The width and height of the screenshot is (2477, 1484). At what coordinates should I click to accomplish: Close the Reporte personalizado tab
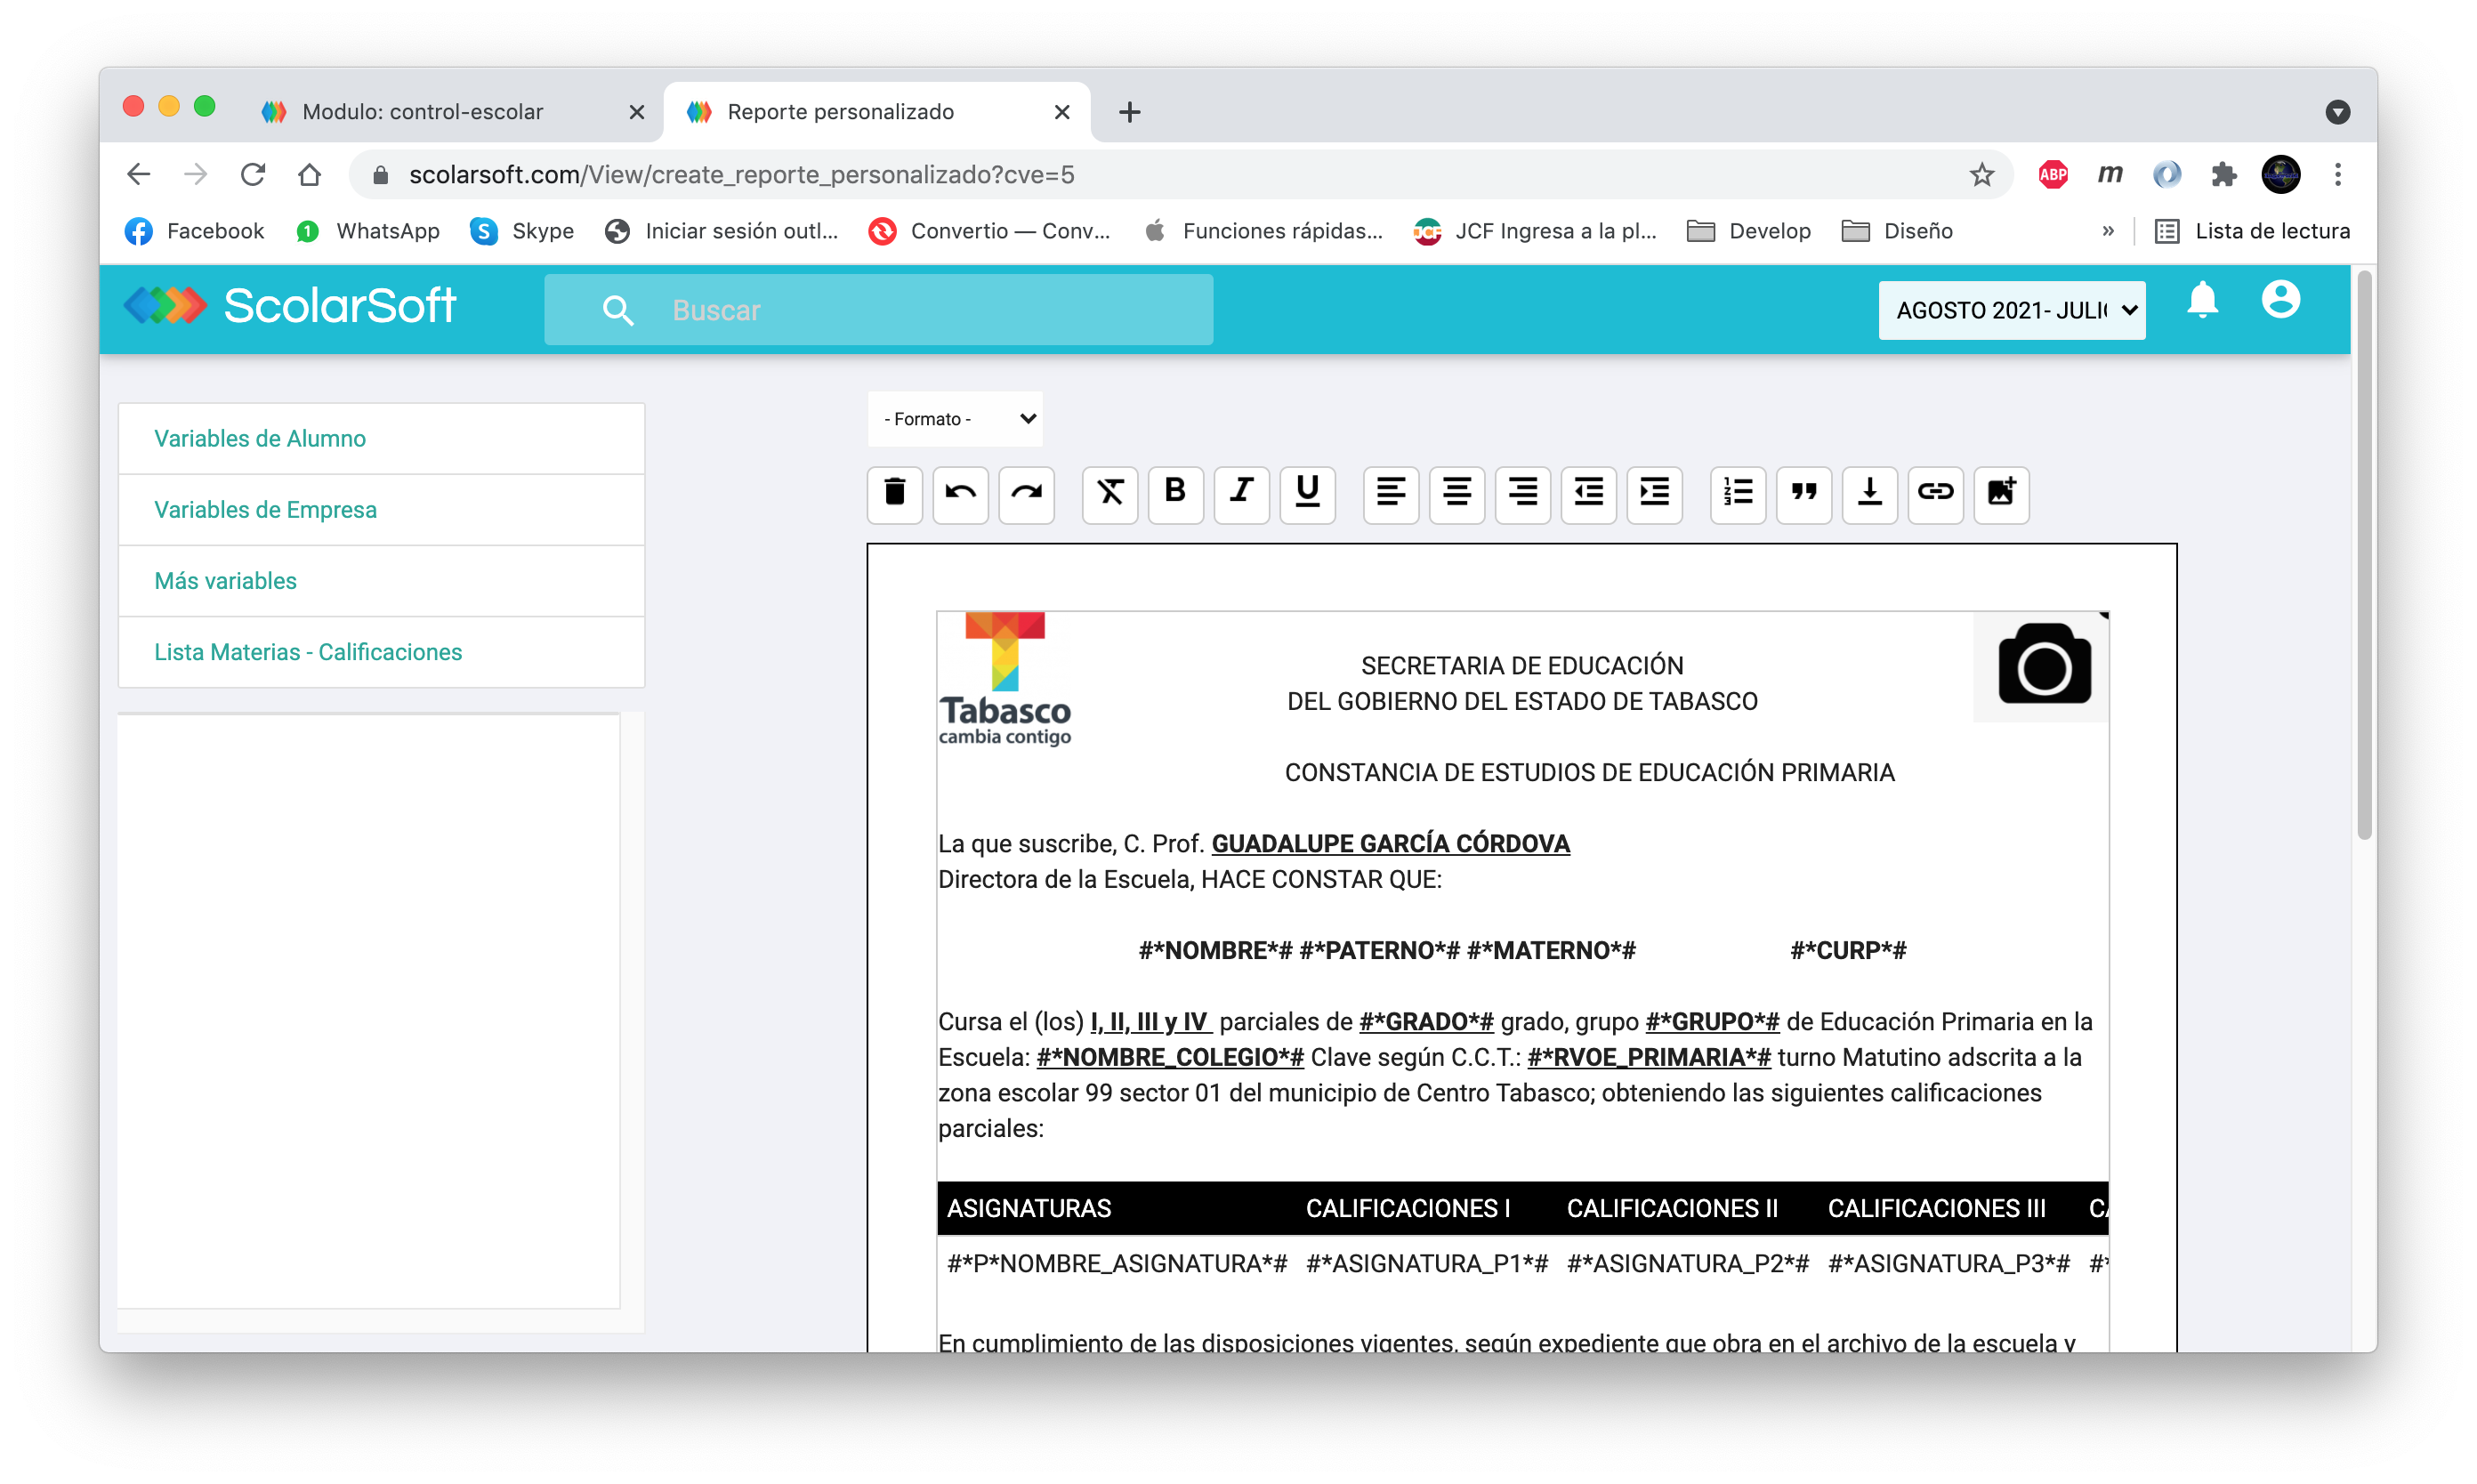click(1062, 112)
